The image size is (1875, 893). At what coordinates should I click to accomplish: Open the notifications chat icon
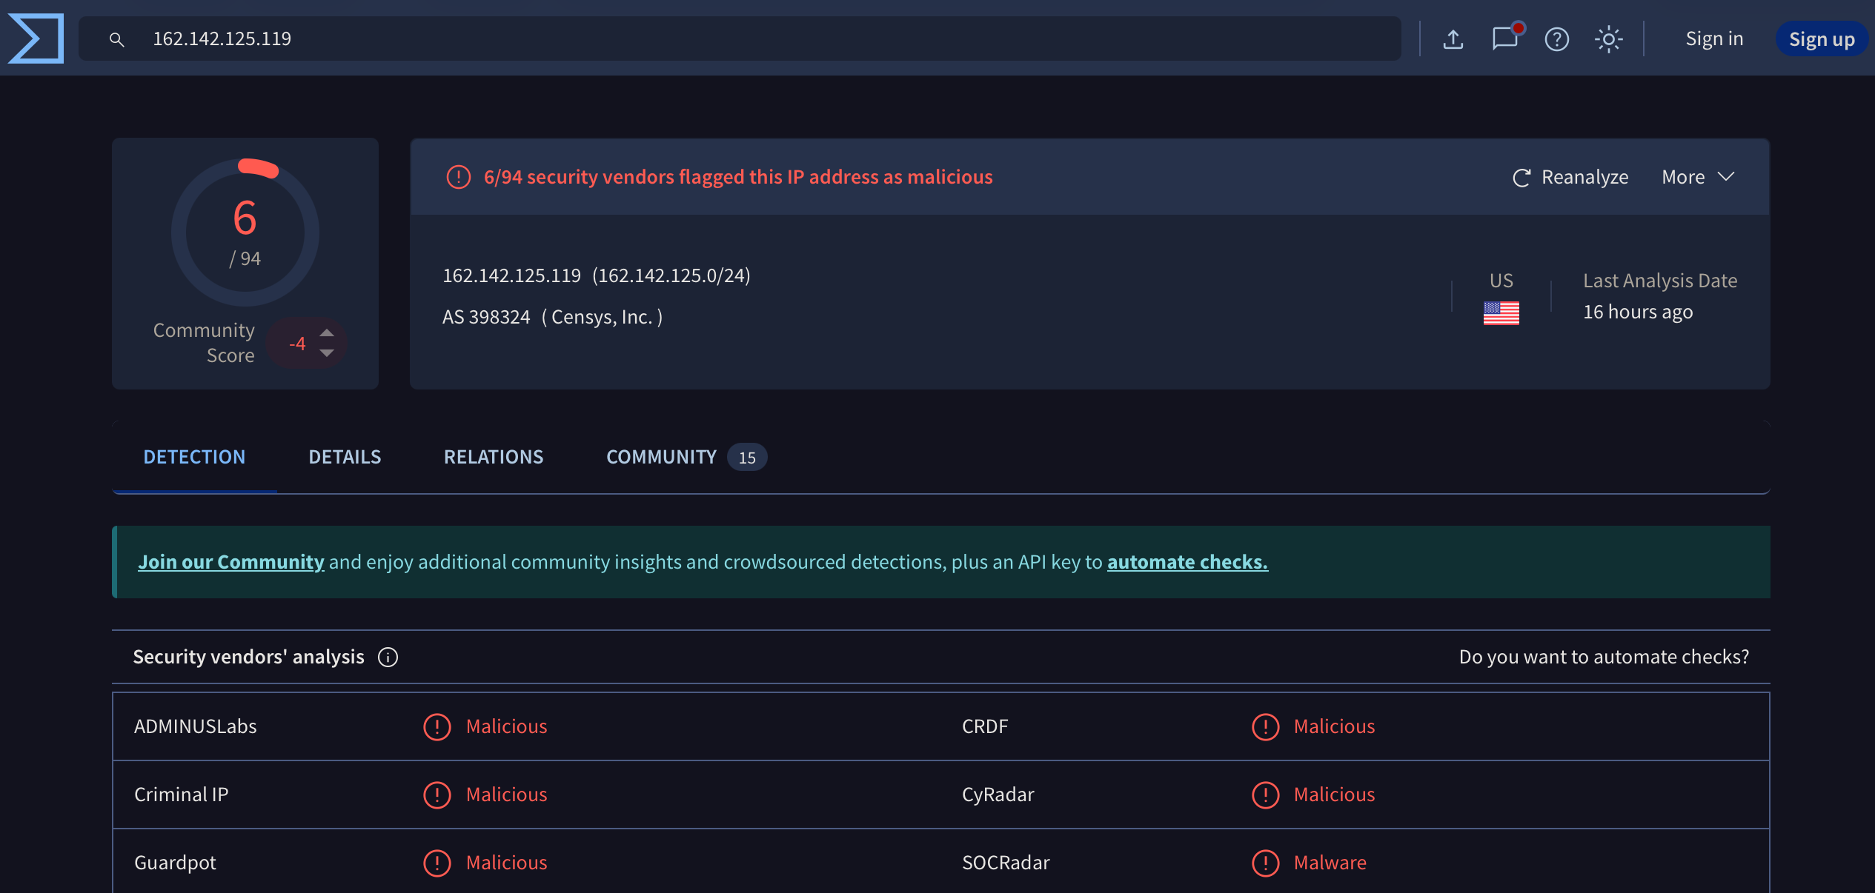click(1505, 39)
